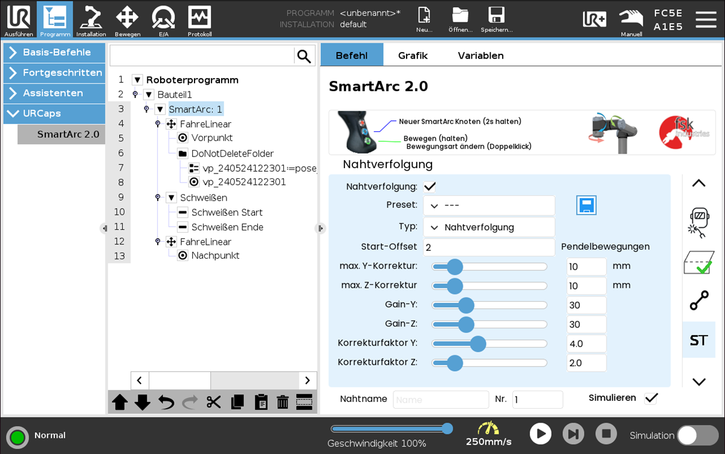Open the E/A view icon

[x=163, y=20]
